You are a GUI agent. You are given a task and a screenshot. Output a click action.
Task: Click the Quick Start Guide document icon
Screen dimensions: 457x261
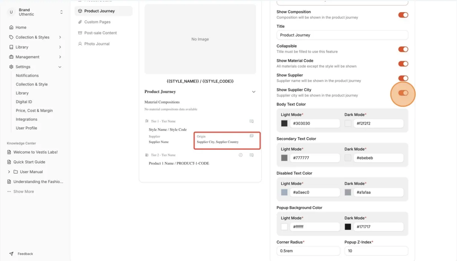9,162
